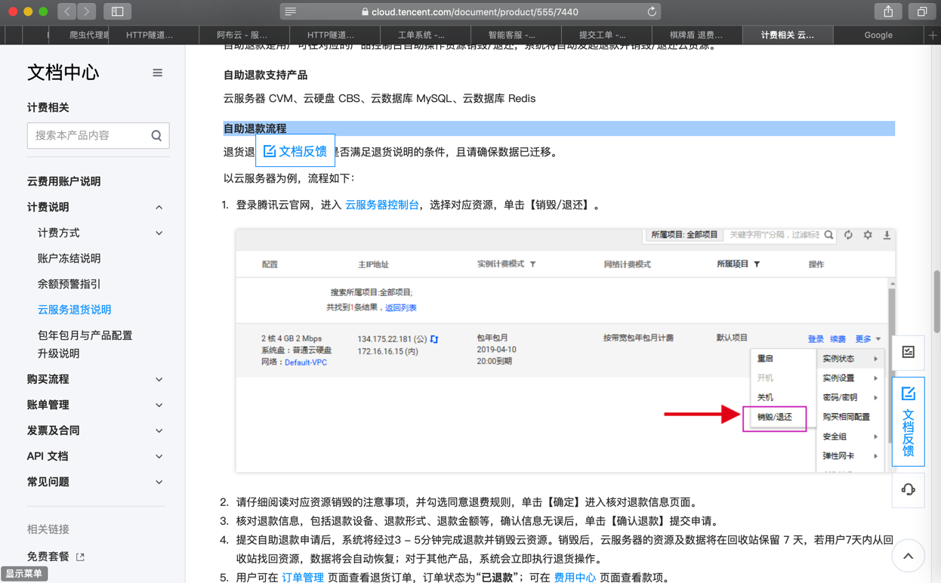
Task: Expand 购买流程 chevron
Action: pos(159,379)
